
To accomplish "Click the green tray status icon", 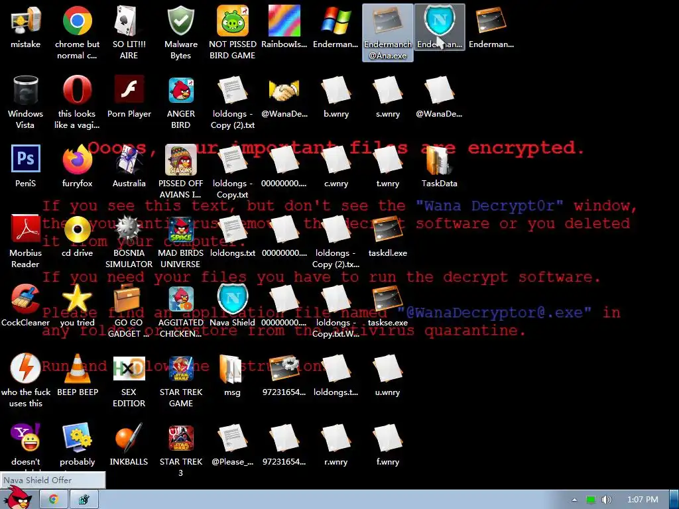I will tap(590, 500).
